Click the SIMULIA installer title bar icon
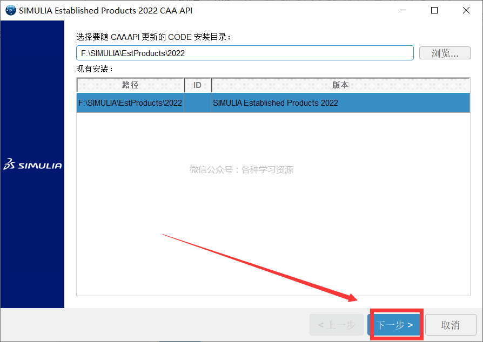This screenshot has height=342, width=483. pos(11,10)
